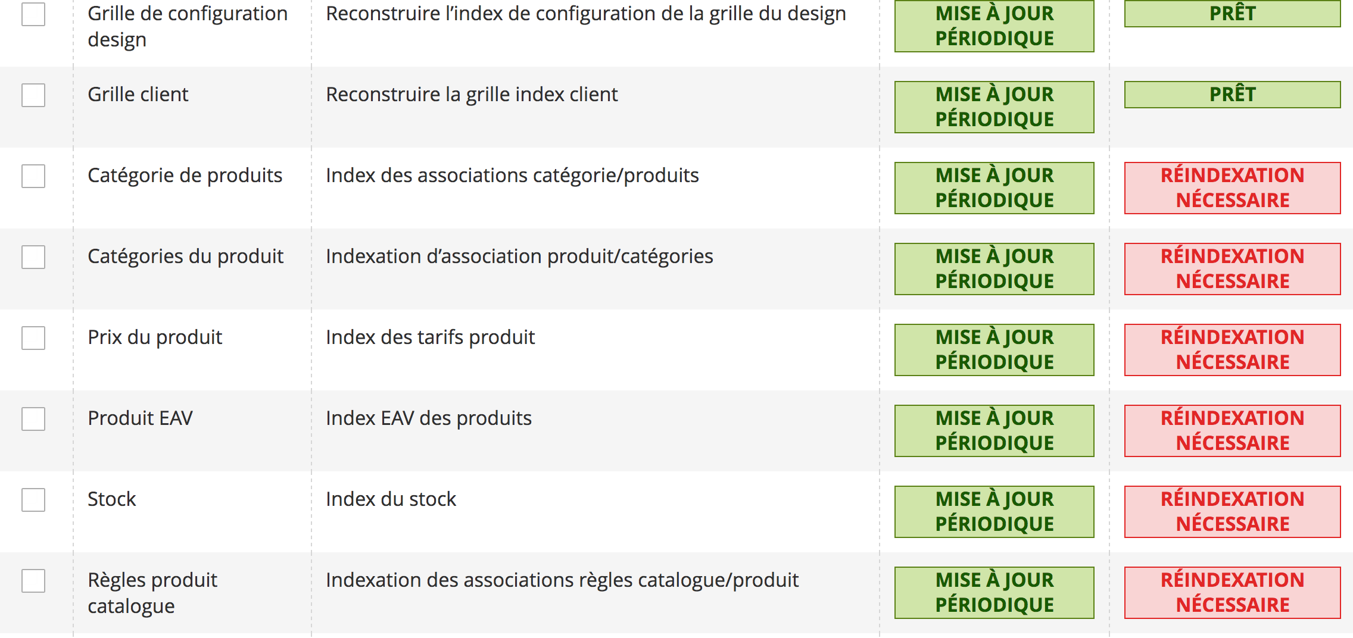This screenshot has height=638, width=1353.
Task: Click the description Index des tarifs produit
Action: [430, 337]
